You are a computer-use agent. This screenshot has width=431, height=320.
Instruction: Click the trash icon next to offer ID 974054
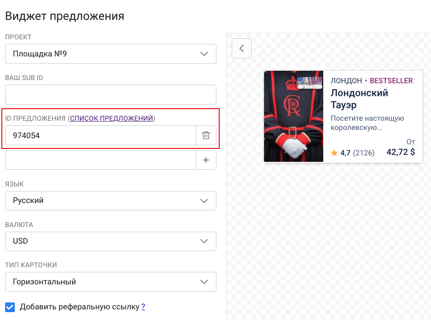click(206, 135)
